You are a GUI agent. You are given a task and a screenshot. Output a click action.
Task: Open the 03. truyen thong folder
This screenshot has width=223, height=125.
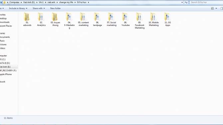55,19
